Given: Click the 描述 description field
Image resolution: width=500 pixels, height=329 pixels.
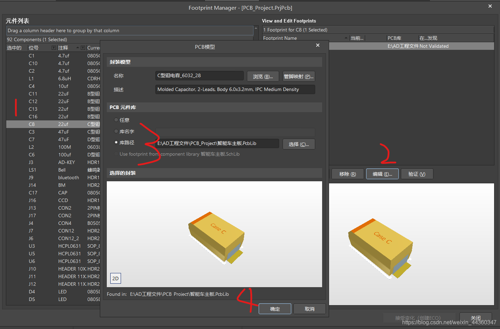Looking at the screenshot, I should (235, 89).
